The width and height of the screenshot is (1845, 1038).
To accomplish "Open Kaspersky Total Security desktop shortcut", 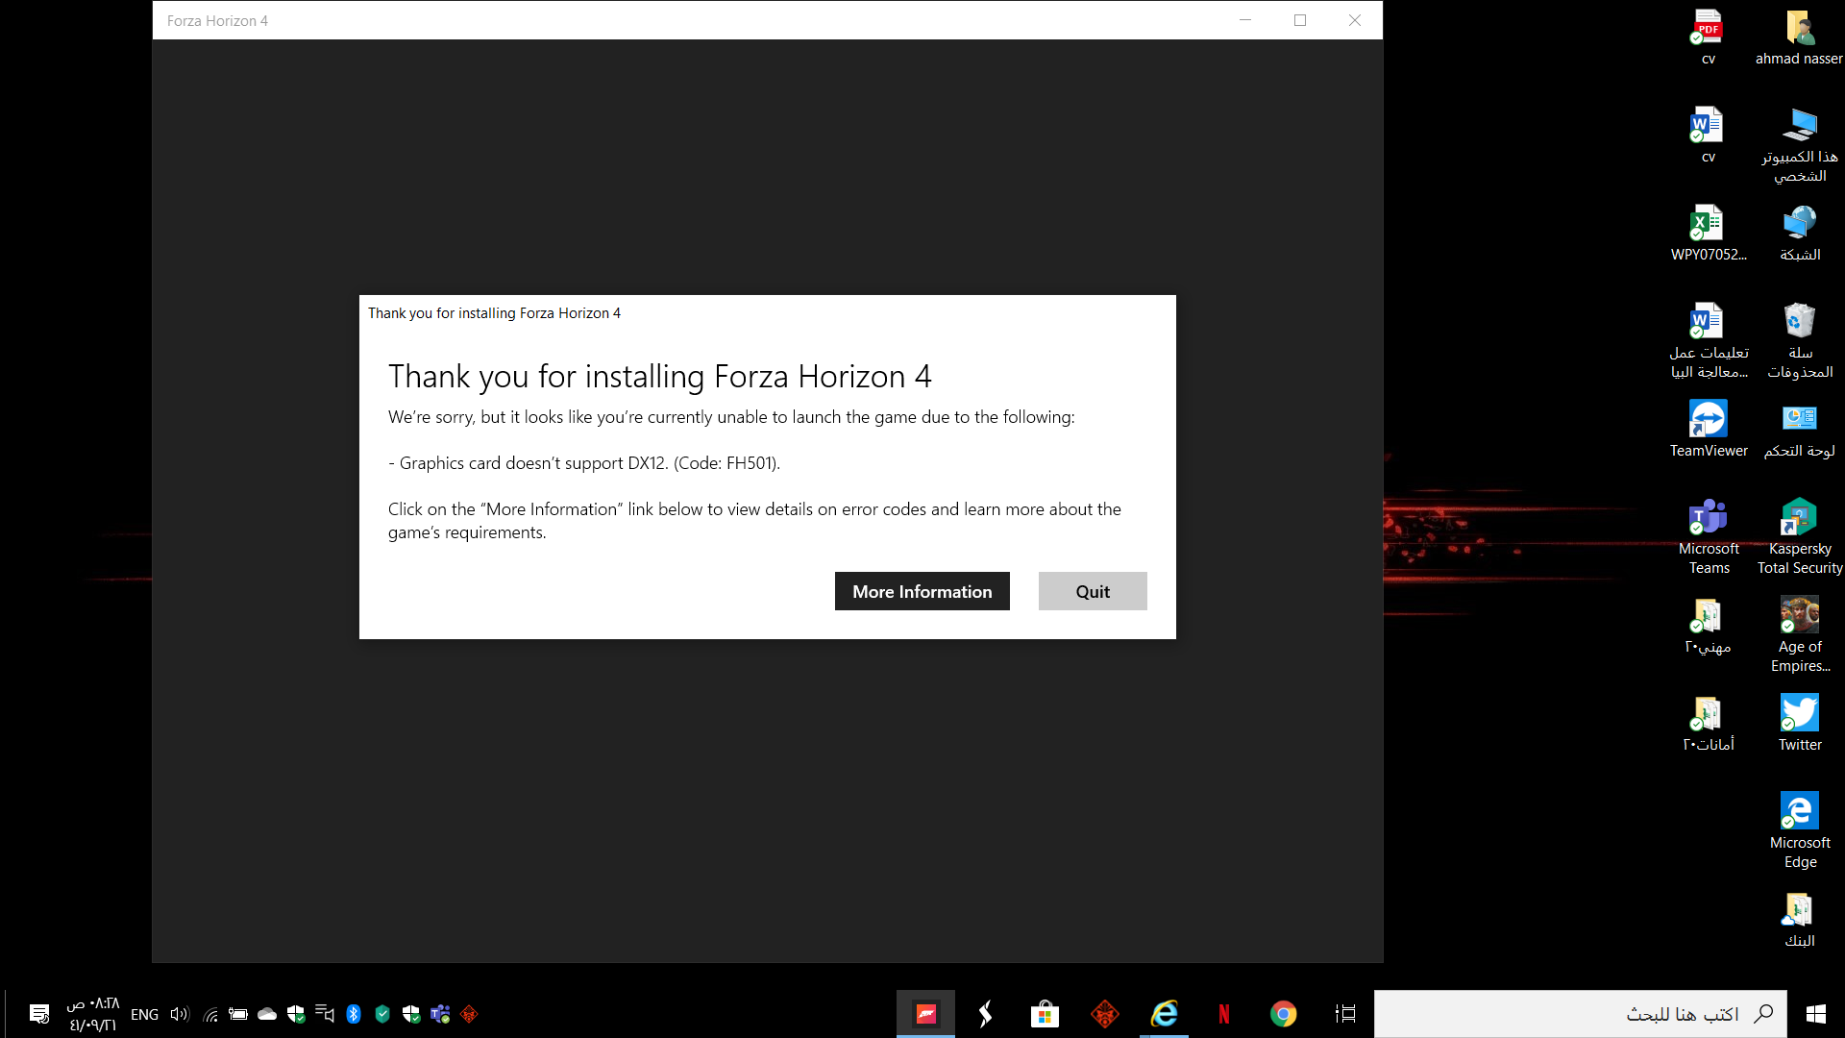I will pyautogui.click(x=1799, y=536).
